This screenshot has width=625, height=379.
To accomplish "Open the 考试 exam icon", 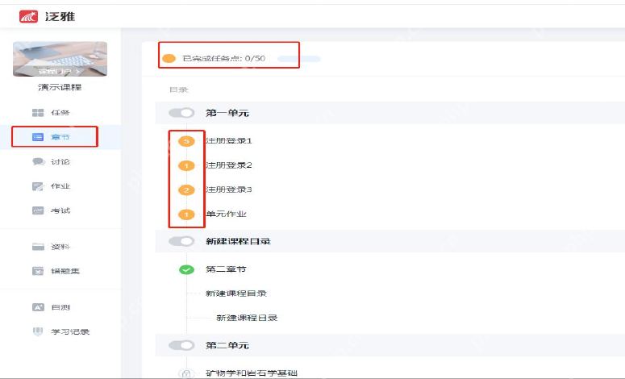I will point(38,210).
